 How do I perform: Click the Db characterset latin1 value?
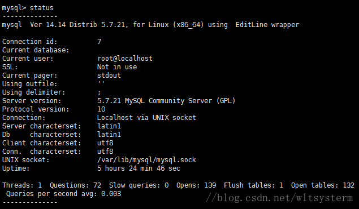tap(109, 135)
